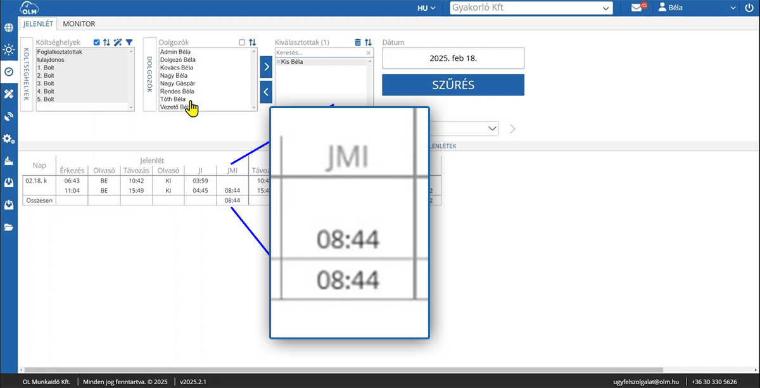Viewport: 760px width, 388px height.
Task: Click the factory icon in the sidebar
Action: [x=9, y=160]
